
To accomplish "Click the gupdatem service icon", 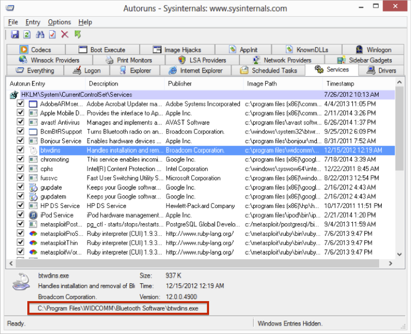I will click(33, 197).
